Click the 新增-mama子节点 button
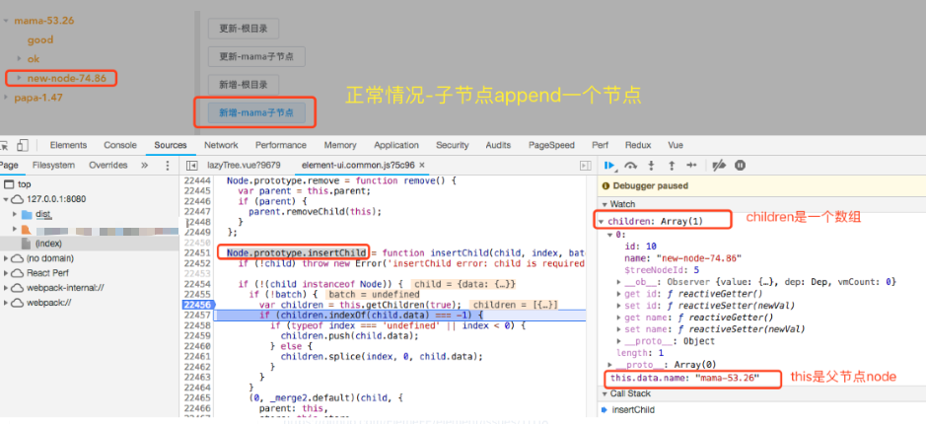This screenshot has width=926, height=424. 256,112
